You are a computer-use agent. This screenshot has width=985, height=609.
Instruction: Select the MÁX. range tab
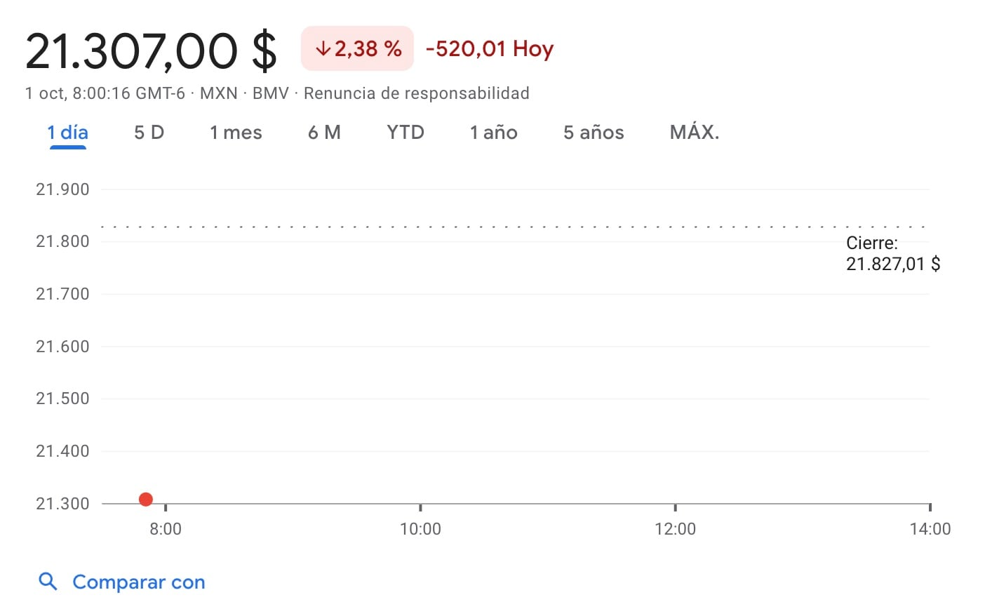pos(695,133)
